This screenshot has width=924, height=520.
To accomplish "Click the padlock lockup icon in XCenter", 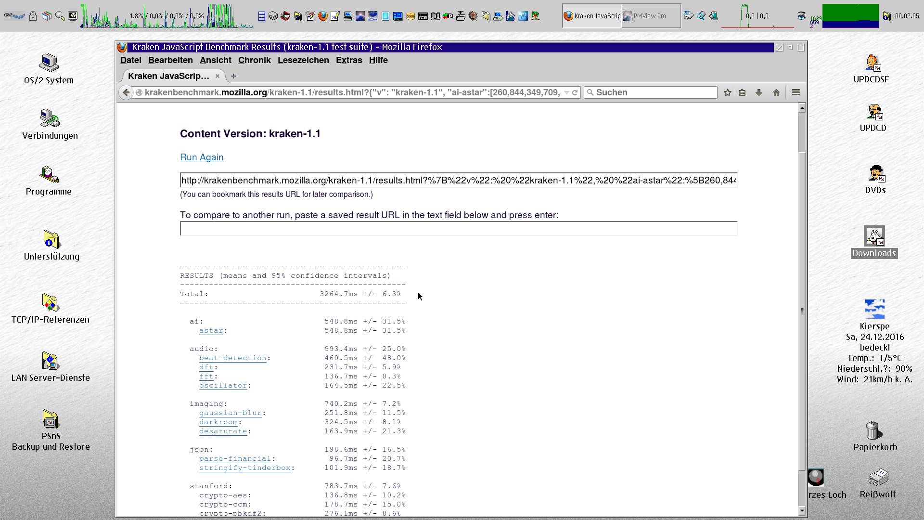I will point(33,16).
